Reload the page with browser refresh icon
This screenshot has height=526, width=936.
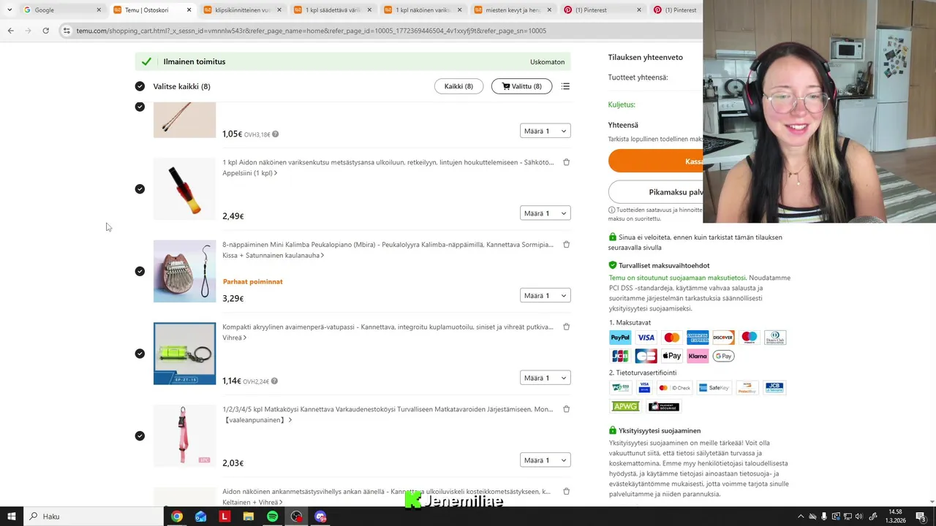pyautogui.click(x=45, y=31)
